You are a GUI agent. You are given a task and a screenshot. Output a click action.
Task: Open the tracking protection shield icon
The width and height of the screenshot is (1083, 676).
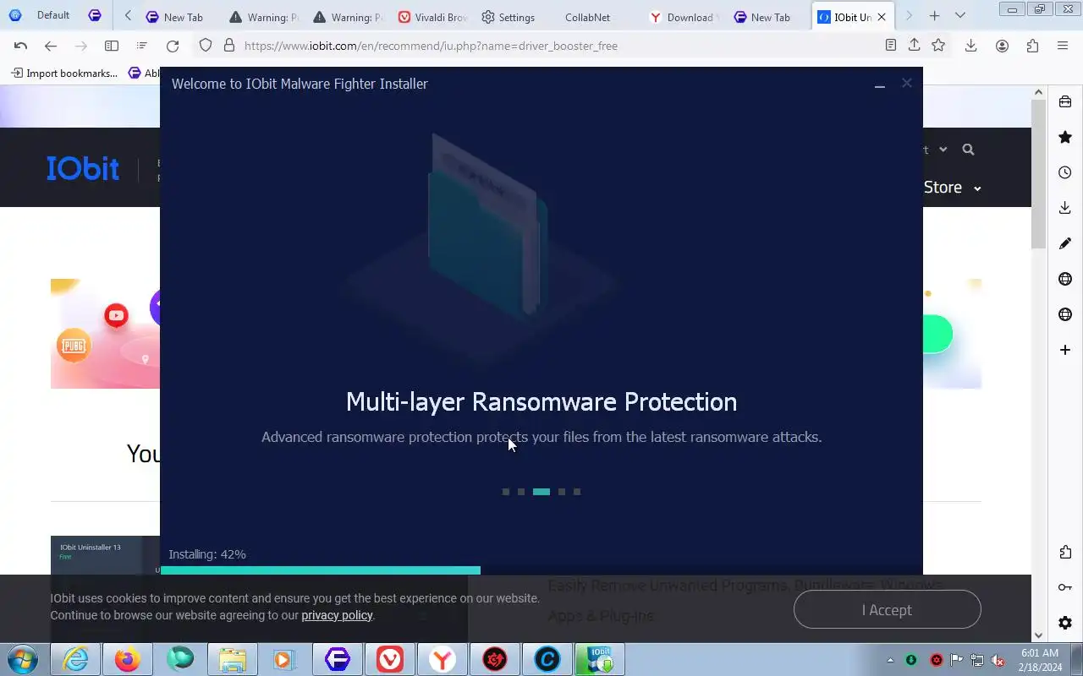tap(206, 46)
